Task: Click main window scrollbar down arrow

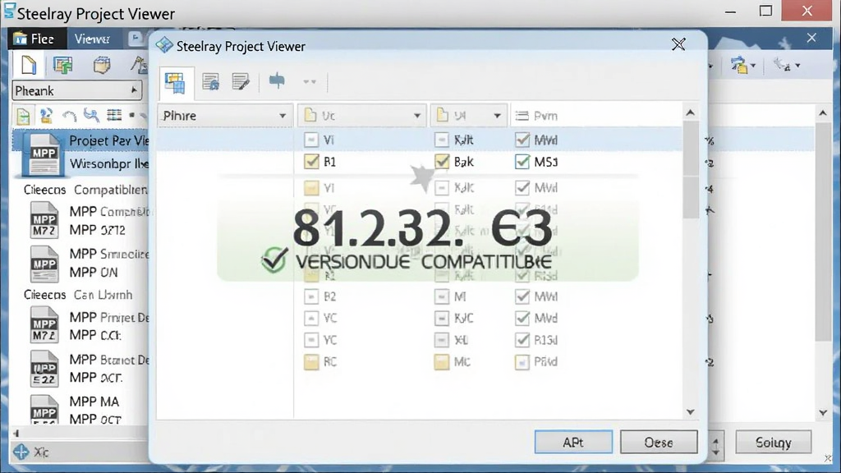Action: [823, 412]
